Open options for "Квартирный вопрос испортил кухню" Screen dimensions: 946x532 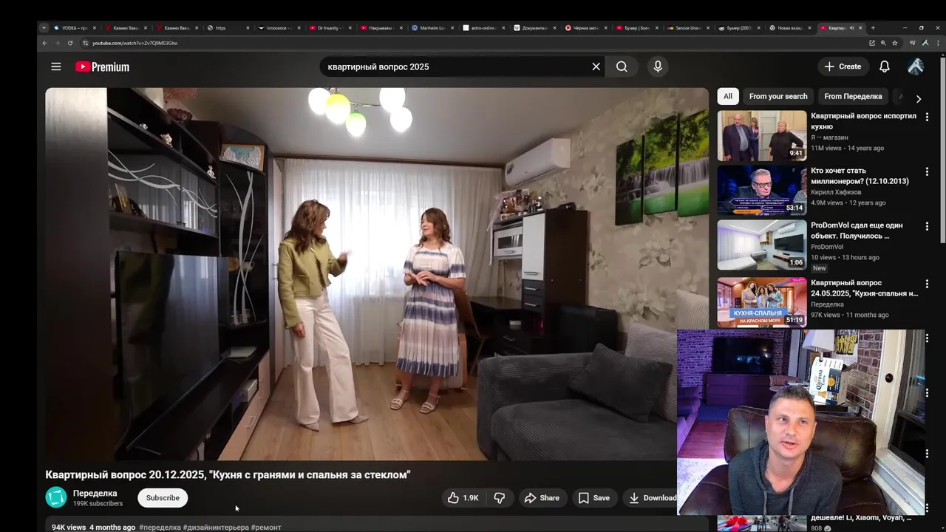point(927,117)
